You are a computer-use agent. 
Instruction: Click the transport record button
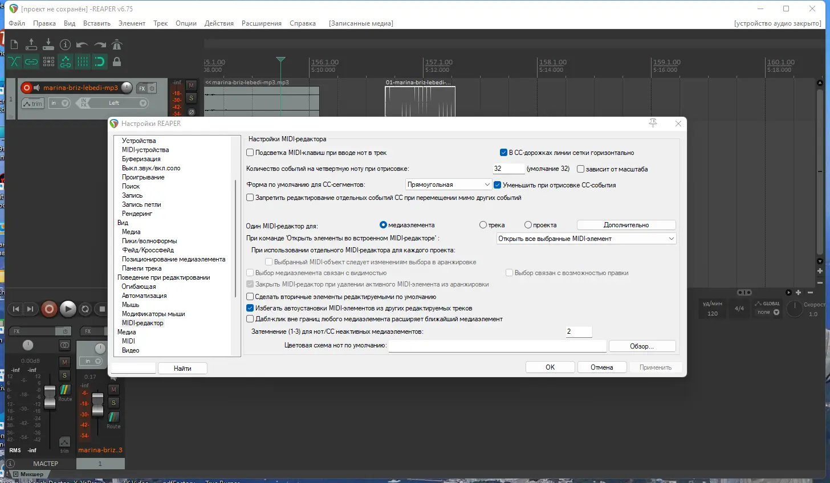[49, 309]
